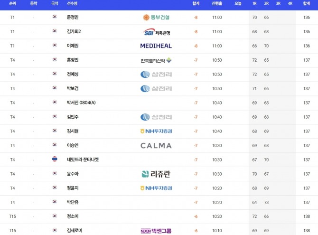
Task: Click the 1R round column header
Action: point(254,3)
